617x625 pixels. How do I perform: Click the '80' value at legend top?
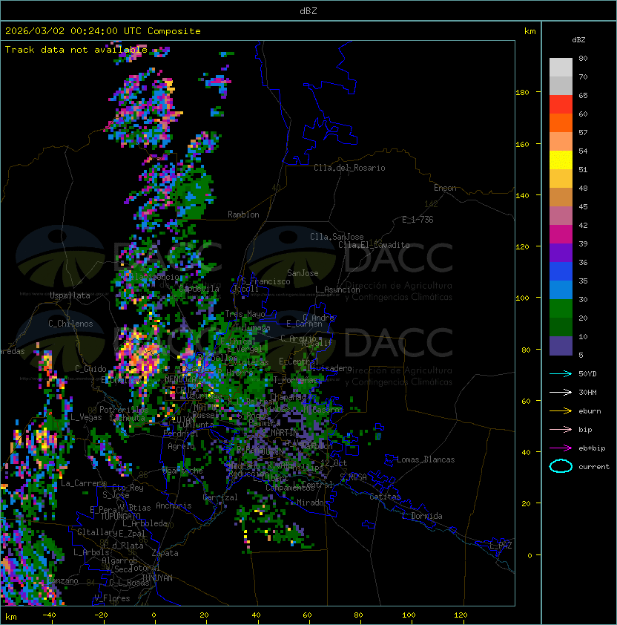583,58
